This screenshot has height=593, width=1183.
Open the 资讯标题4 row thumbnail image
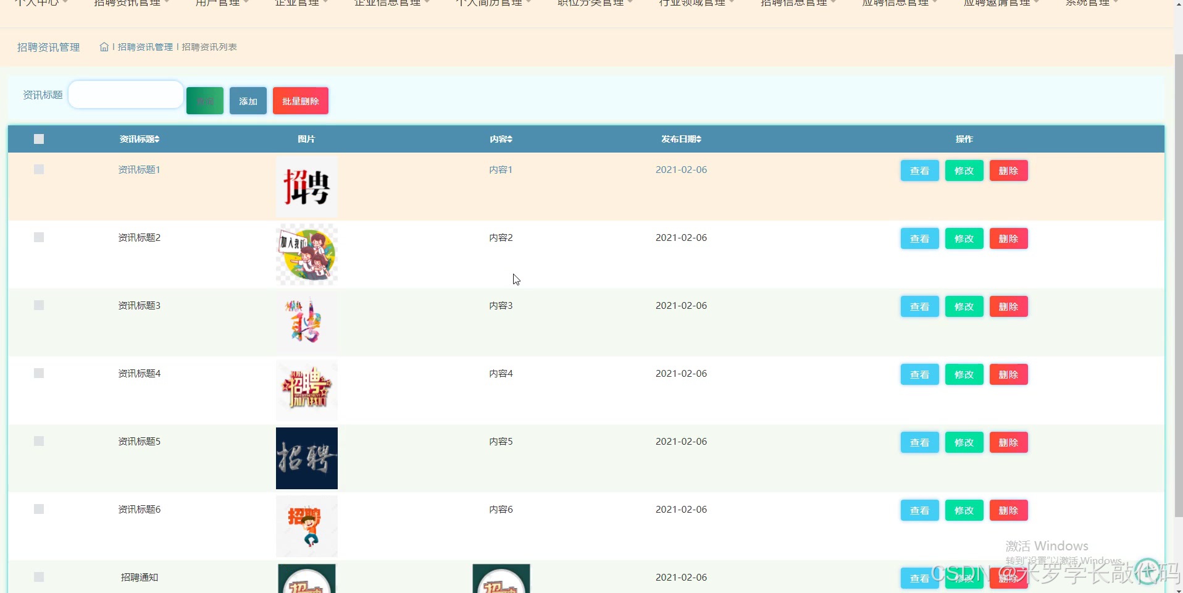click(x=307, y=390)
